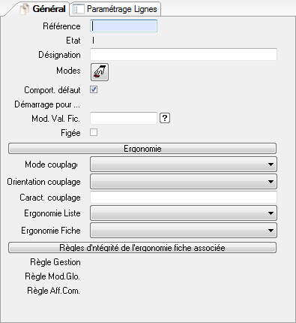
Task: Expand the Ergonomie Liste combo box
Action: click(271, 213)
